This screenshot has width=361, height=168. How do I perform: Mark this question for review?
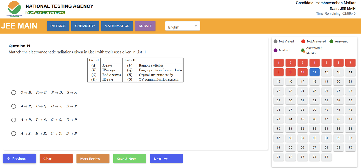tap(93, 159)
